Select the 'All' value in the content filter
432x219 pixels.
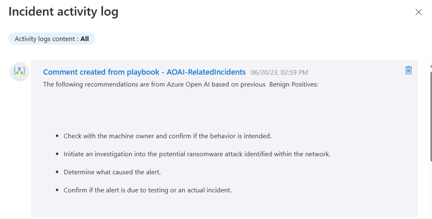point(85,39)
